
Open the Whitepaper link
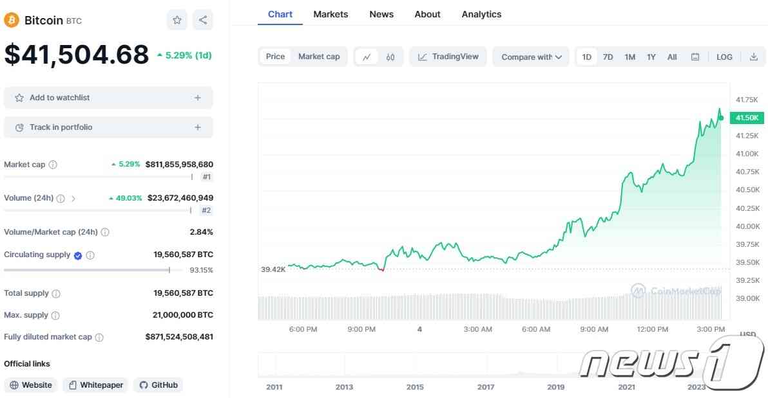96,385
